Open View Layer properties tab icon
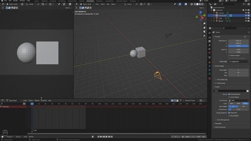 (x=209, y=45)
